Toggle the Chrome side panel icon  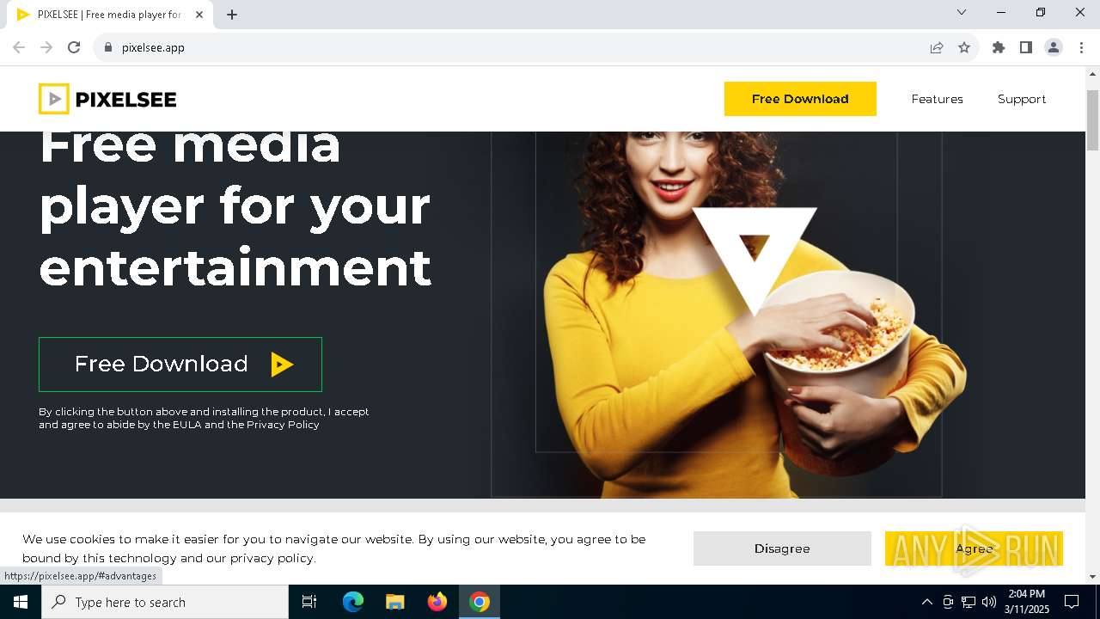tap(1026, 47)
